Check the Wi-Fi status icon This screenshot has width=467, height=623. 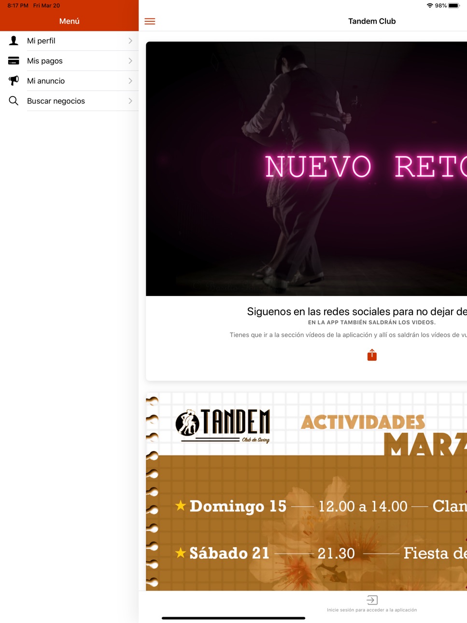pyautogui.click(x=429, y=6)
